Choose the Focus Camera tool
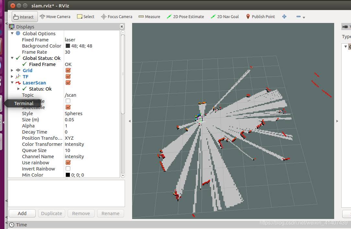 pyautogui.click(x=117, y=16)
